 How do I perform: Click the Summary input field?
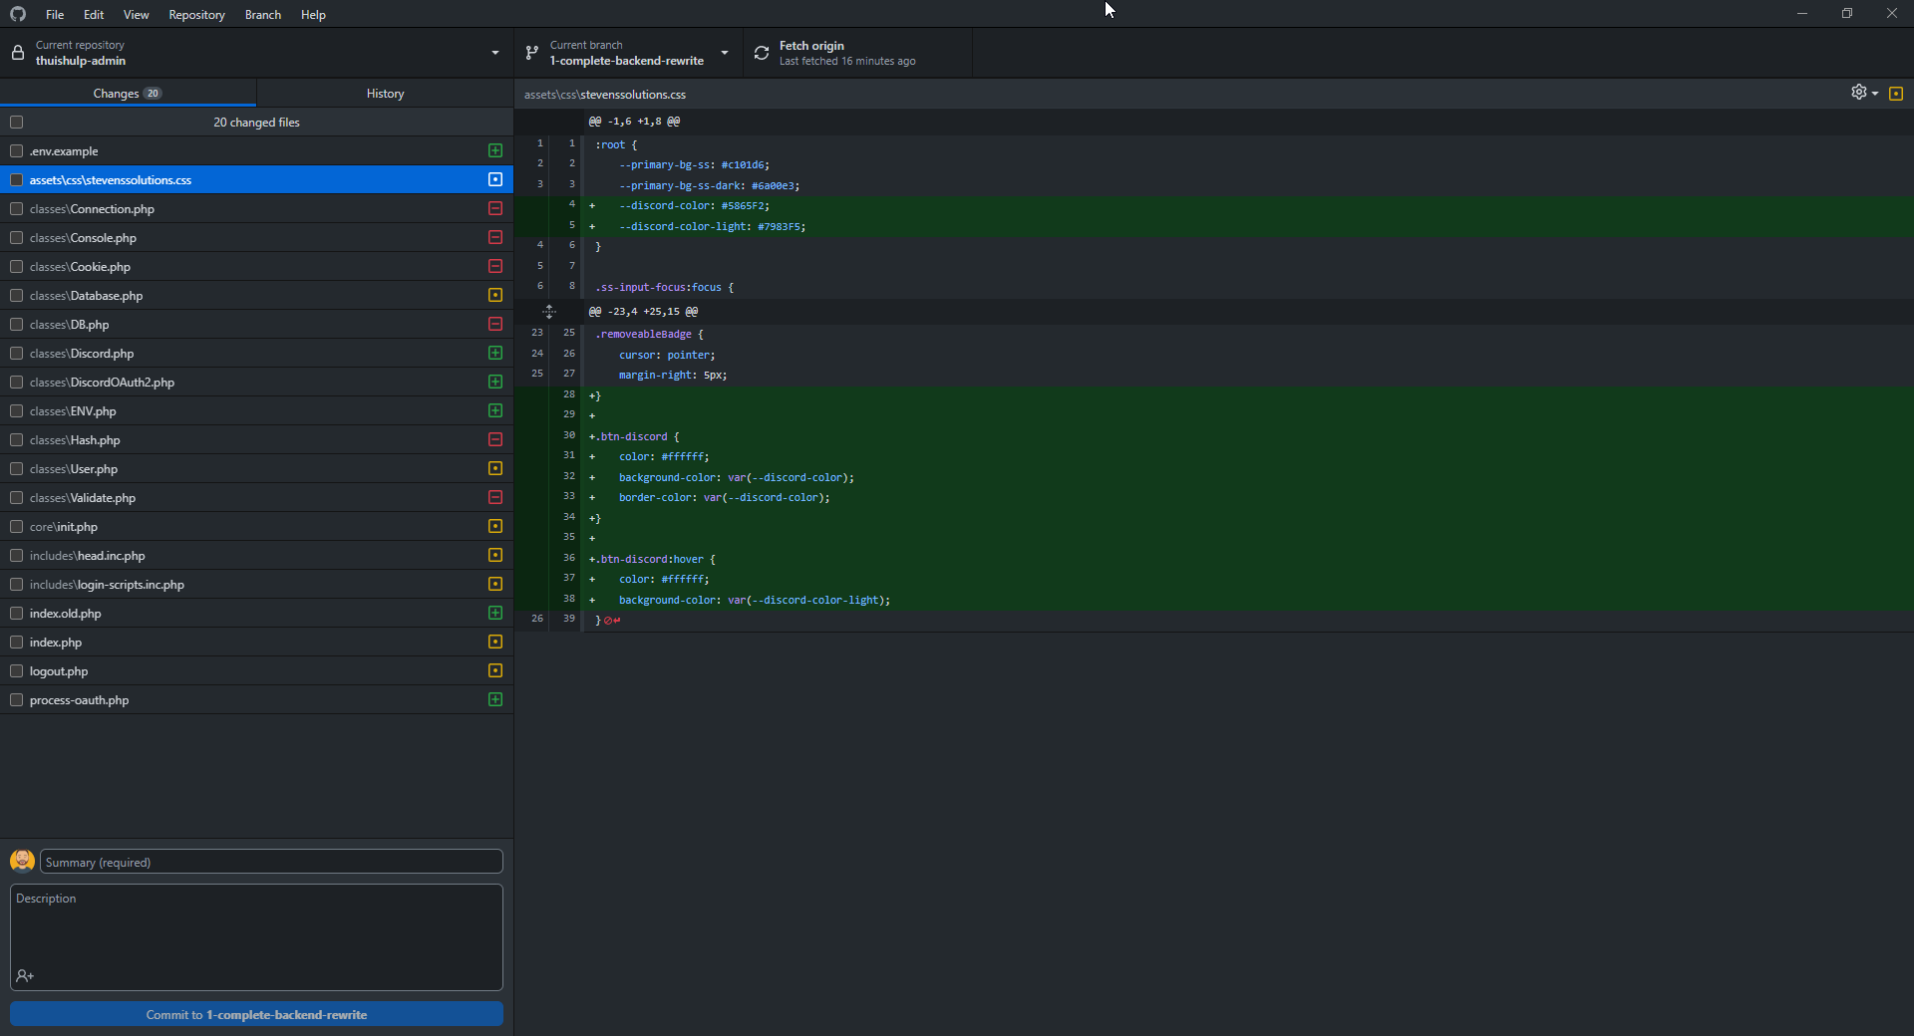271,863
